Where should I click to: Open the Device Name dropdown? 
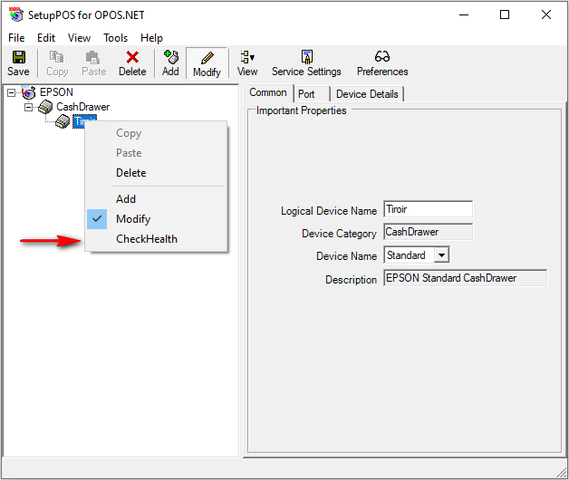tap(441, 255)
